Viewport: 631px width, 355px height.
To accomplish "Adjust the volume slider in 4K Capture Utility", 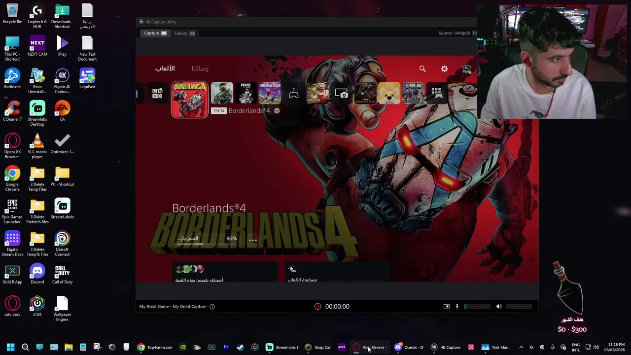I will point(519,307).
